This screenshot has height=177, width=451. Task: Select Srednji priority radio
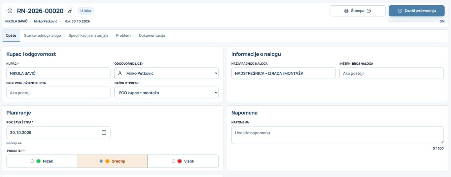point(101,161)
